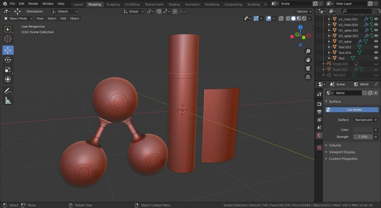Click the X axis on navigation gizmo
The height and width of the screenshot is (208, 381).
[309, 35]
